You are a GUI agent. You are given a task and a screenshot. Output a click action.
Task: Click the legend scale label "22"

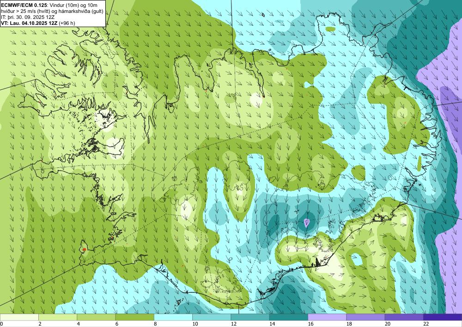(x=426, y=324)
